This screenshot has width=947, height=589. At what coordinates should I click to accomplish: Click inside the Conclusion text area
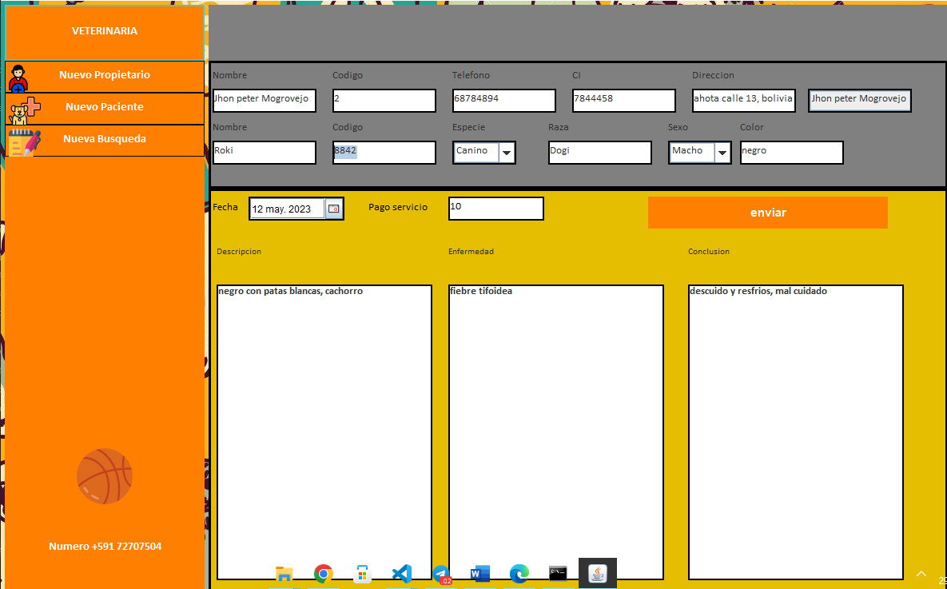coord(796,432)
